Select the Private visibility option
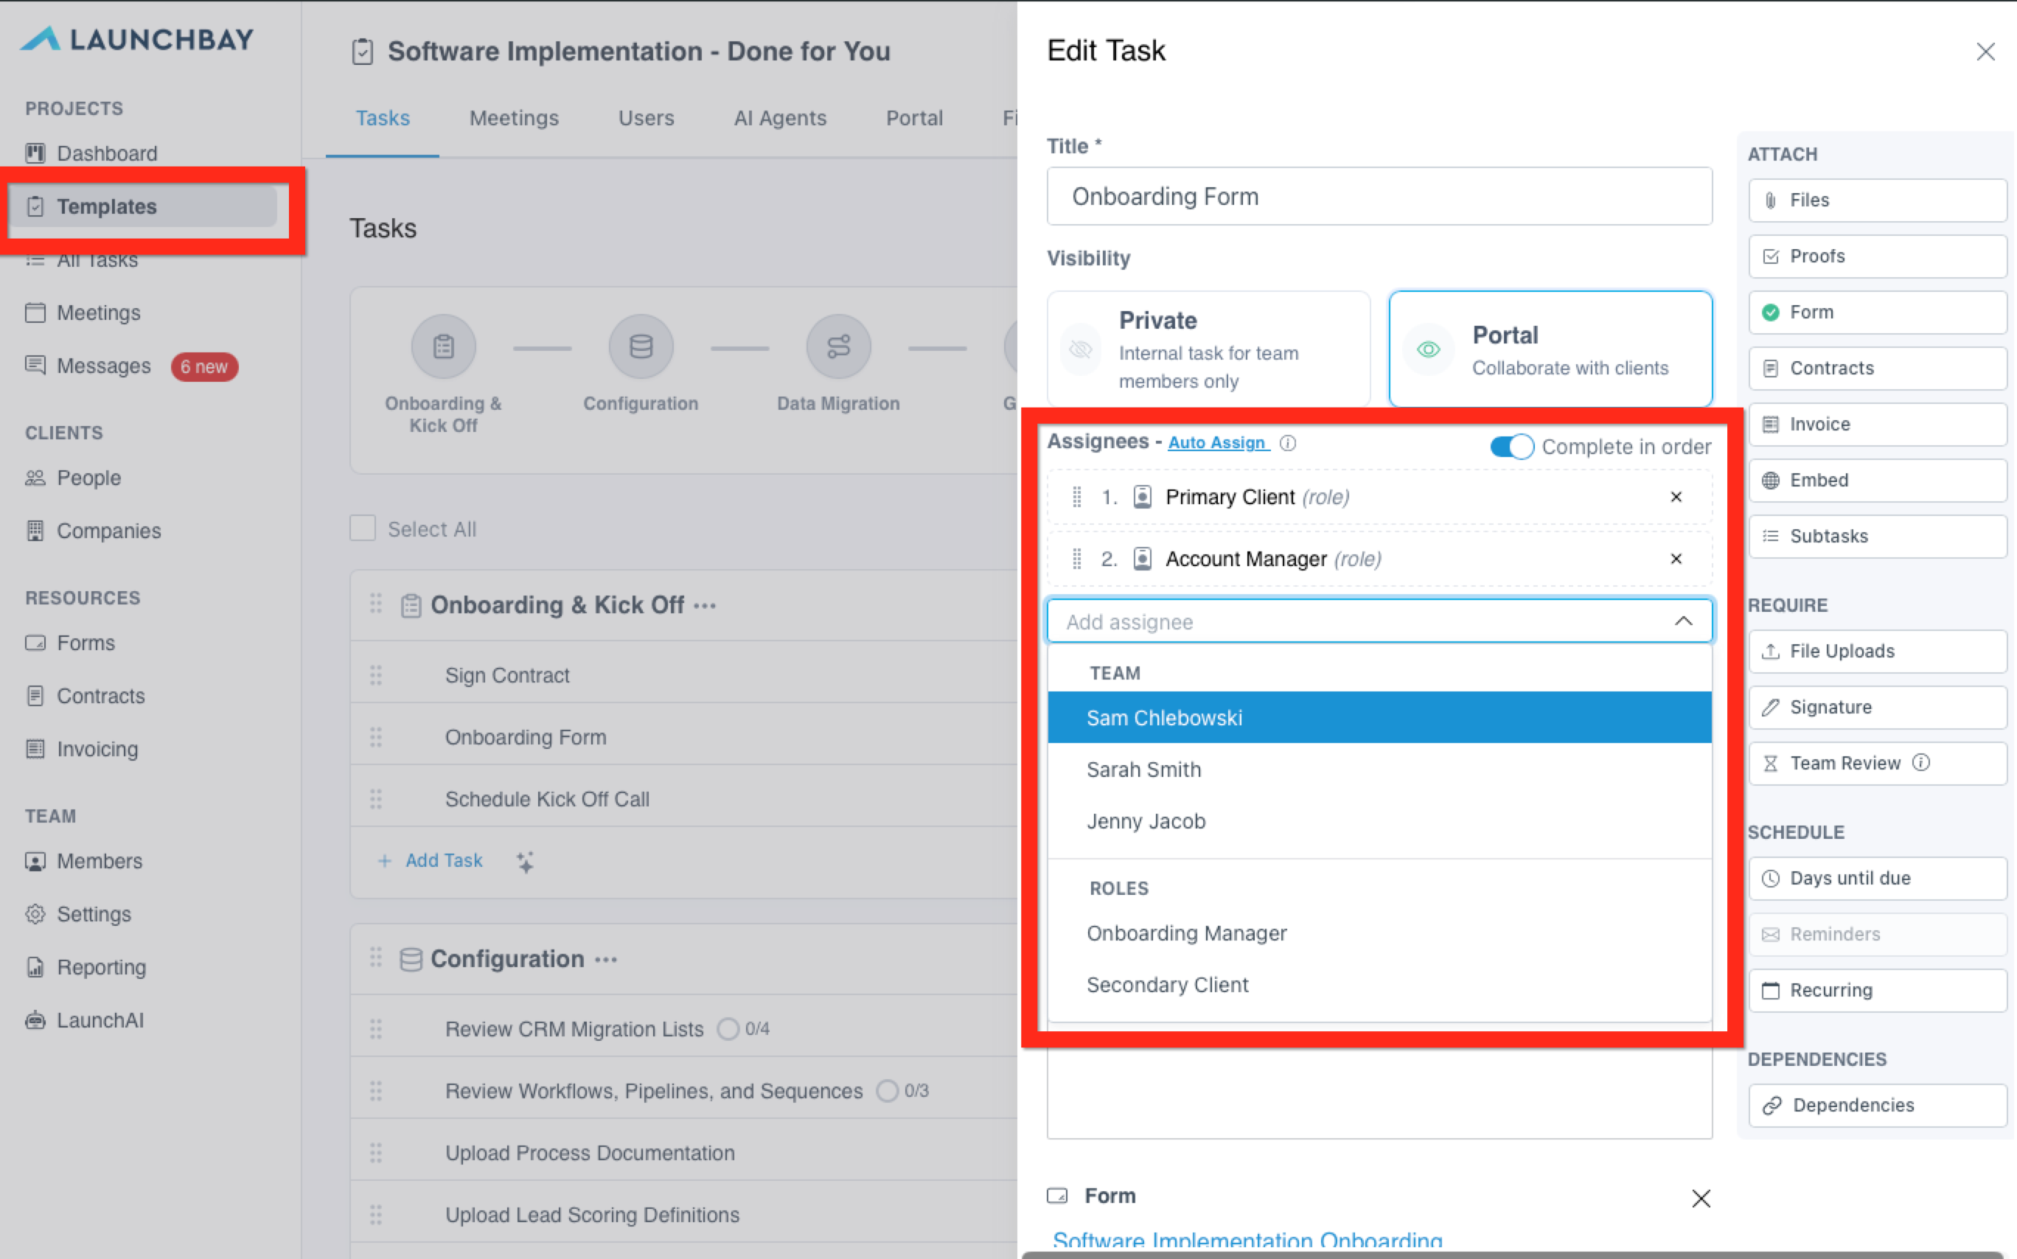This screenshot has height=1259, width=2017. 1208,349
